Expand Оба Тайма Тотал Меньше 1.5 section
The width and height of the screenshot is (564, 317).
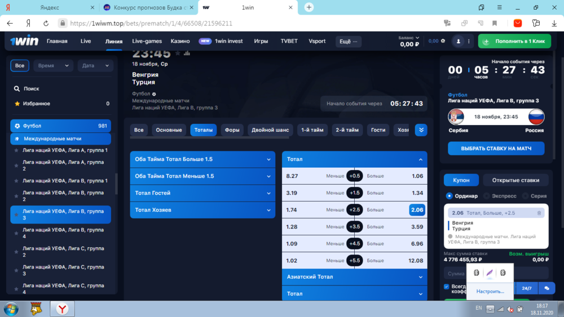click(x=202, y=176)
